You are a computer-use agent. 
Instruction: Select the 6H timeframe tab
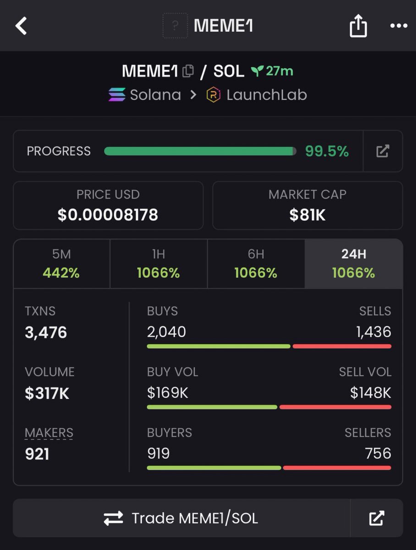(256, 264)
